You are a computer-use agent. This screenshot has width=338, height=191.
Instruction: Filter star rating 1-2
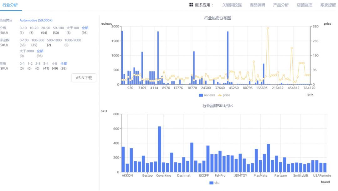click(x=30, y=64)
